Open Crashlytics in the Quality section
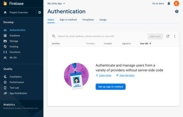183x117 pixels. pyautogui.click(x=16, y=77)
